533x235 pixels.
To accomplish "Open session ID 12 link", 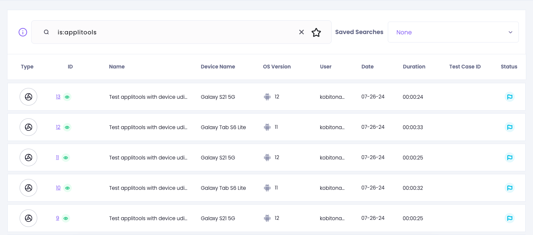I will 58,127.
